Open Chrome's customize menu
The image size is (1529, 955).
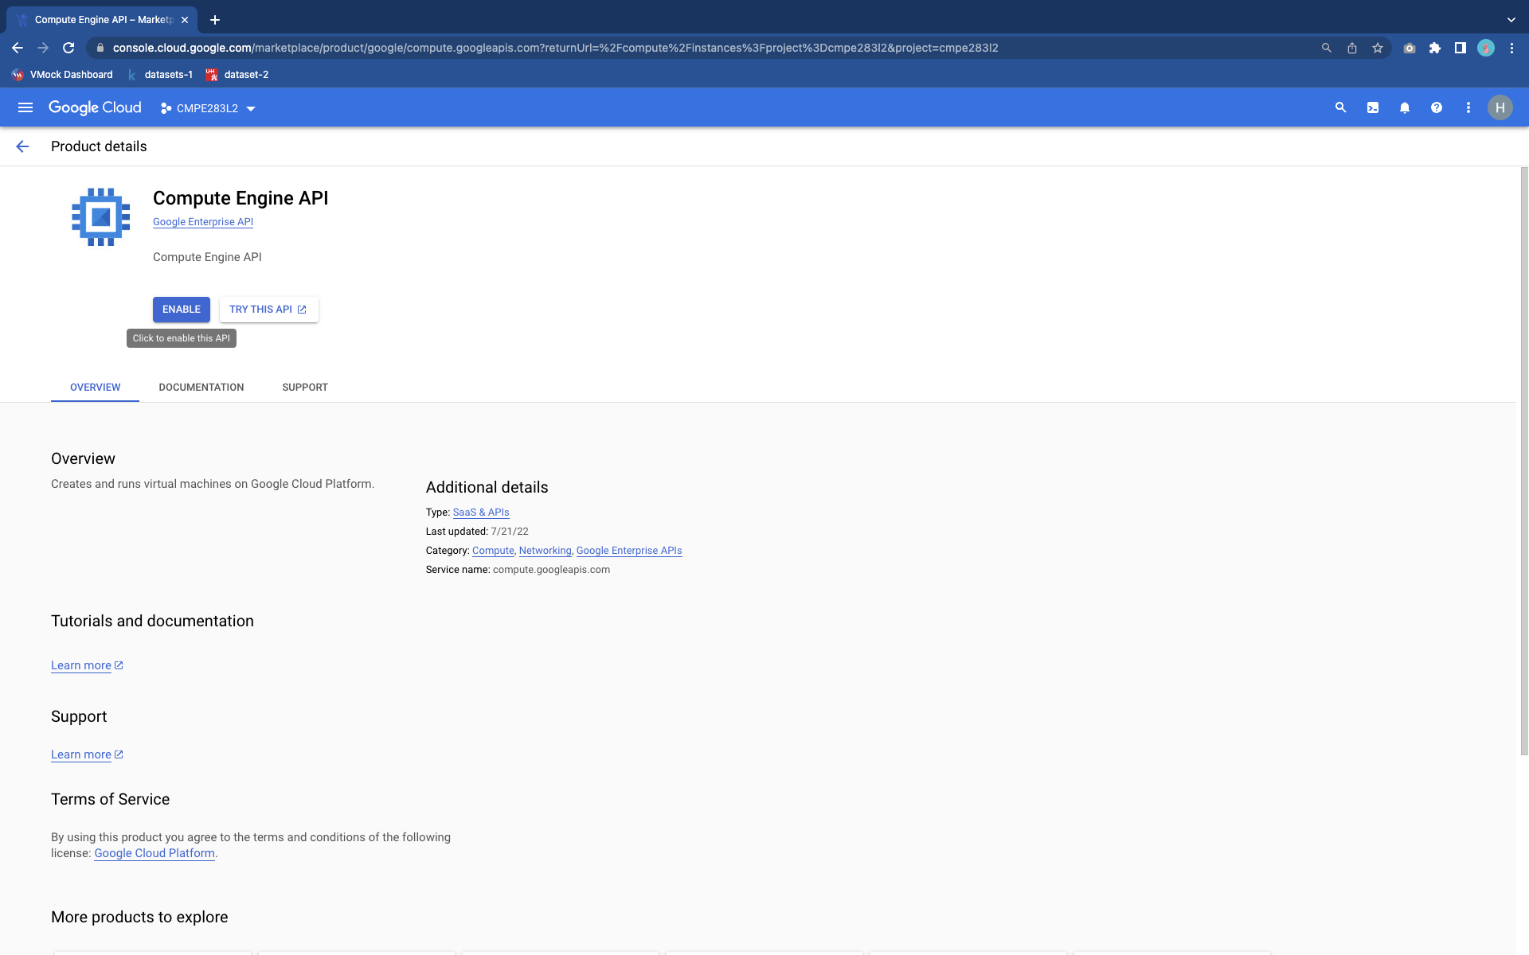pyautogui.click(x=1512, y=48)
